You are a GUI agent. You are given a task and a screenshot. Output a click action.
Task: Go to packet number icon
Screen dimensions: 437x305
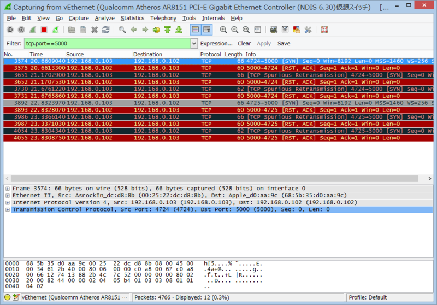(x=156, y=30)
